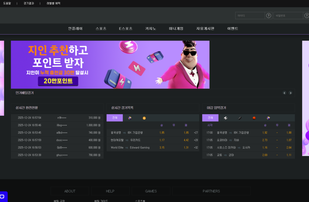Pick 2.64 odds for 오사카
This screenshot has height=202, width=309.
coord(289,147)
